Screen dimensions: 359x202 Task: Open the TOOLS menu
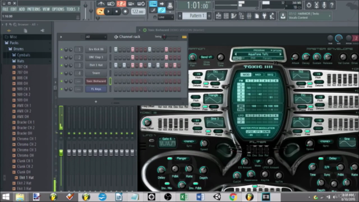click(x=71, y=10)
